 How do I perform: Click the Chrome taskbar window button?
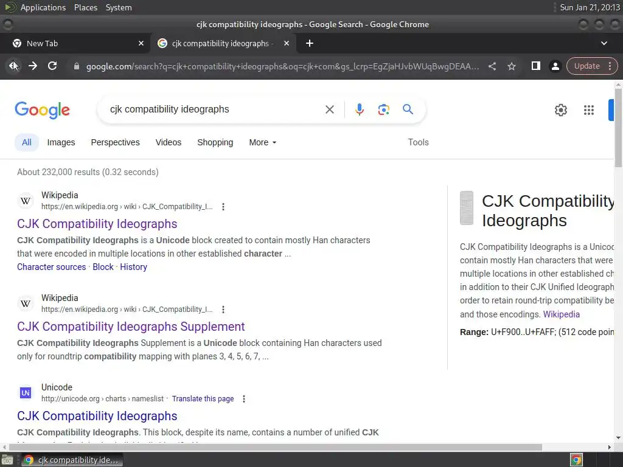coord(72,460)
